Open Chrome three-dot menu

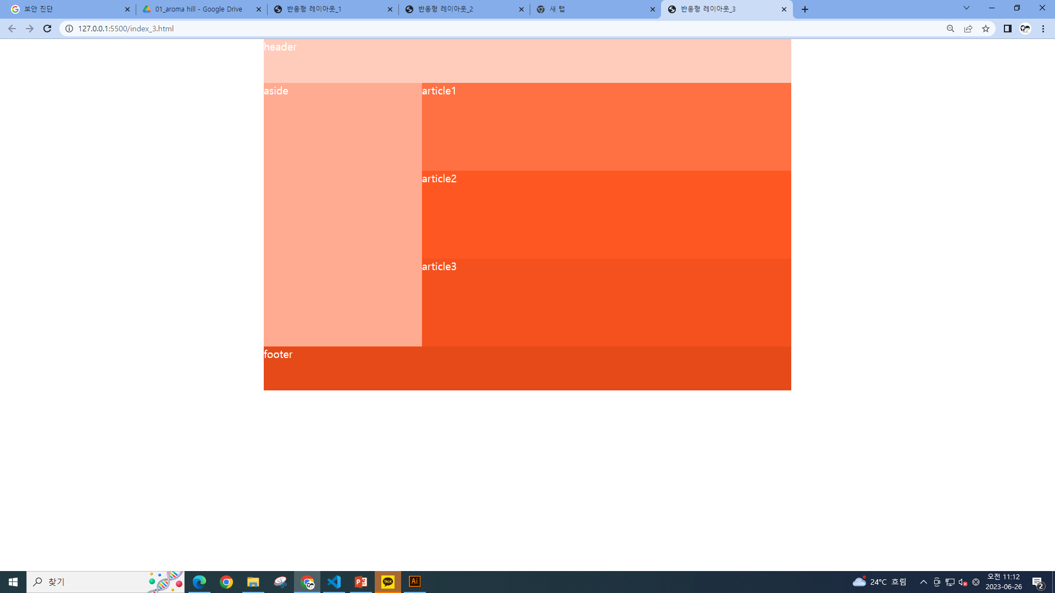click(x=1043, y=29)
